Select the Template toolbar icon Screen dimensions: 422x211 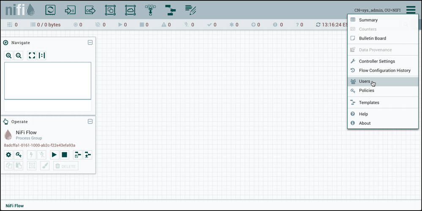coord(170,10)
